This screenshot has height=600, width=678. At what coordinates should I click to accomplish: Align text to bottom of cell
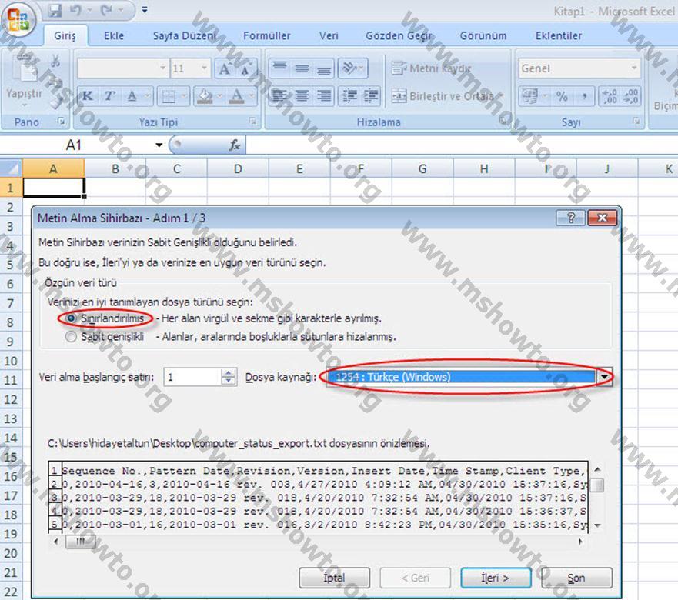[323, 68]
